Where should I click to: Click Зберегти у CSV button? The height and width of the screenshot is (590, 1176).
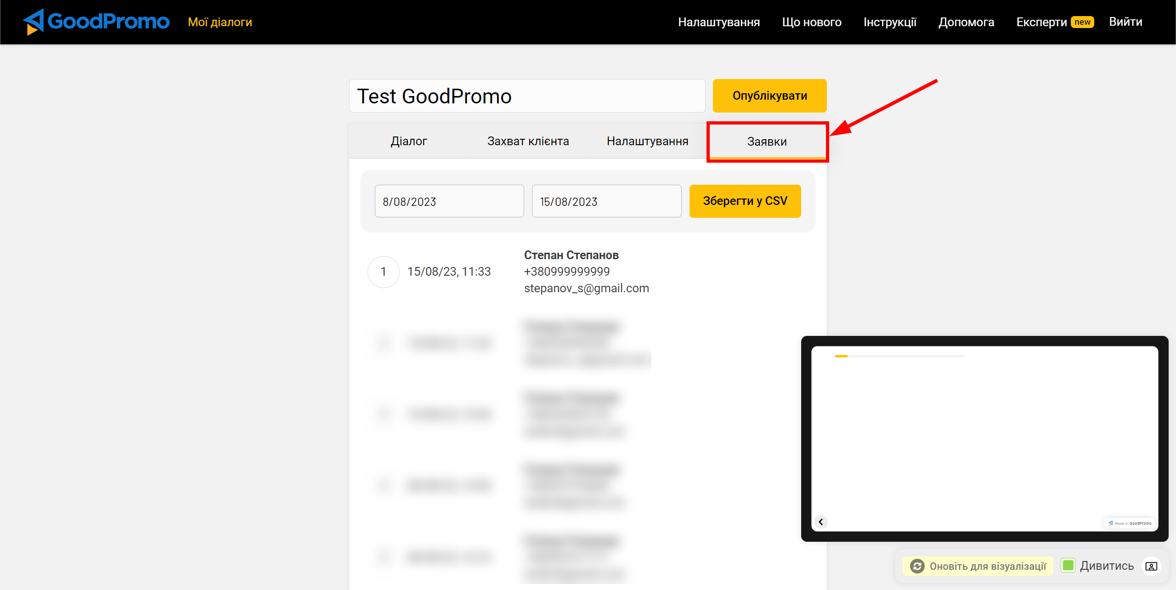point(744,201)
